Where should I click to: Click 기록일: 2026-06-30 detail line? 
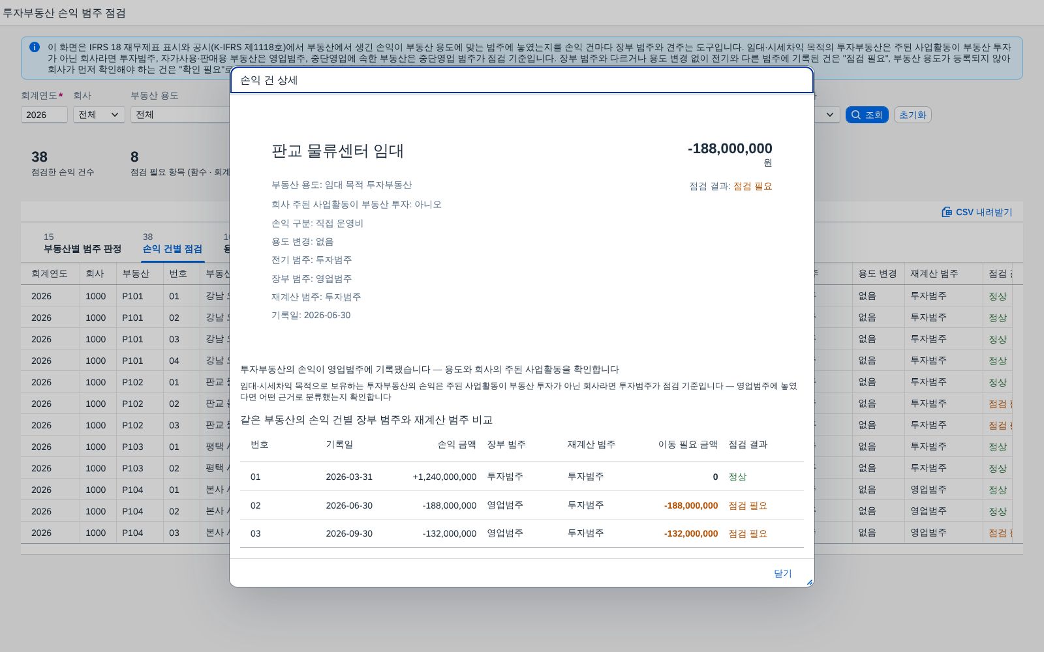pos(311,315)
